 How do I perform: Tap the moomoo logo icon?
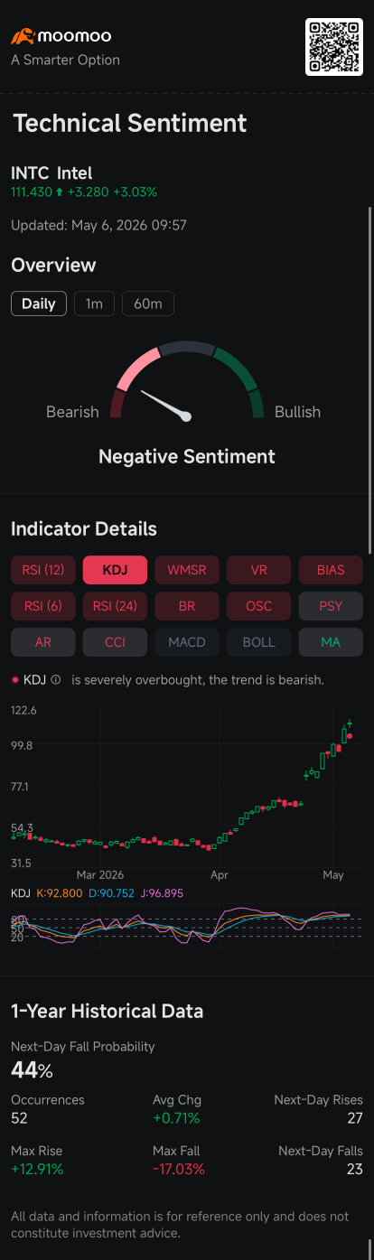[23, 36]
